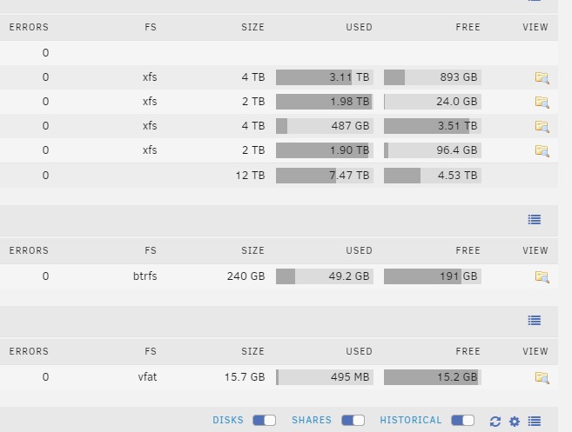Open settings via the gear icon
572x432 pixels.
tap(515, 422)
